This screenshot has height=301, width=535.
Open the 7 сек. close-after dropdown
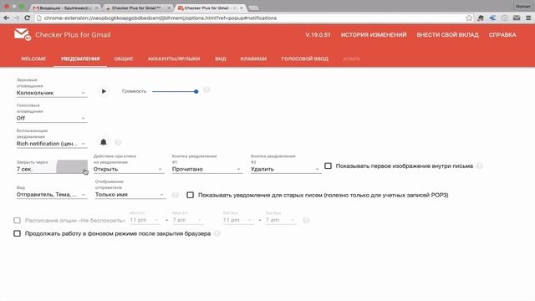coord(52,169)
